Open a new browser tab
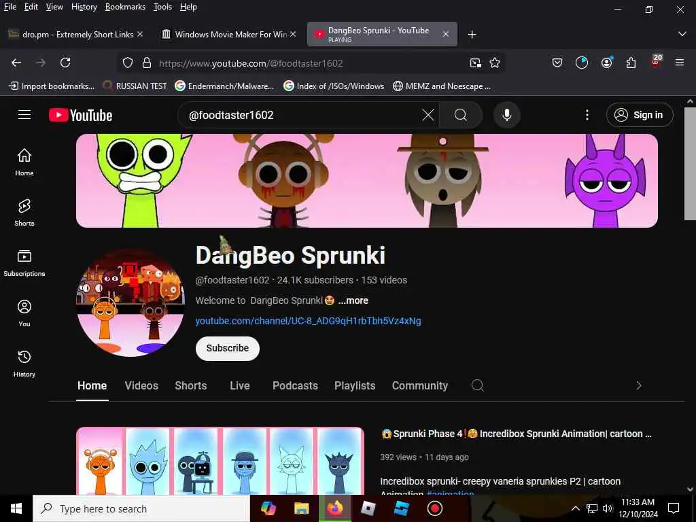 472,34
